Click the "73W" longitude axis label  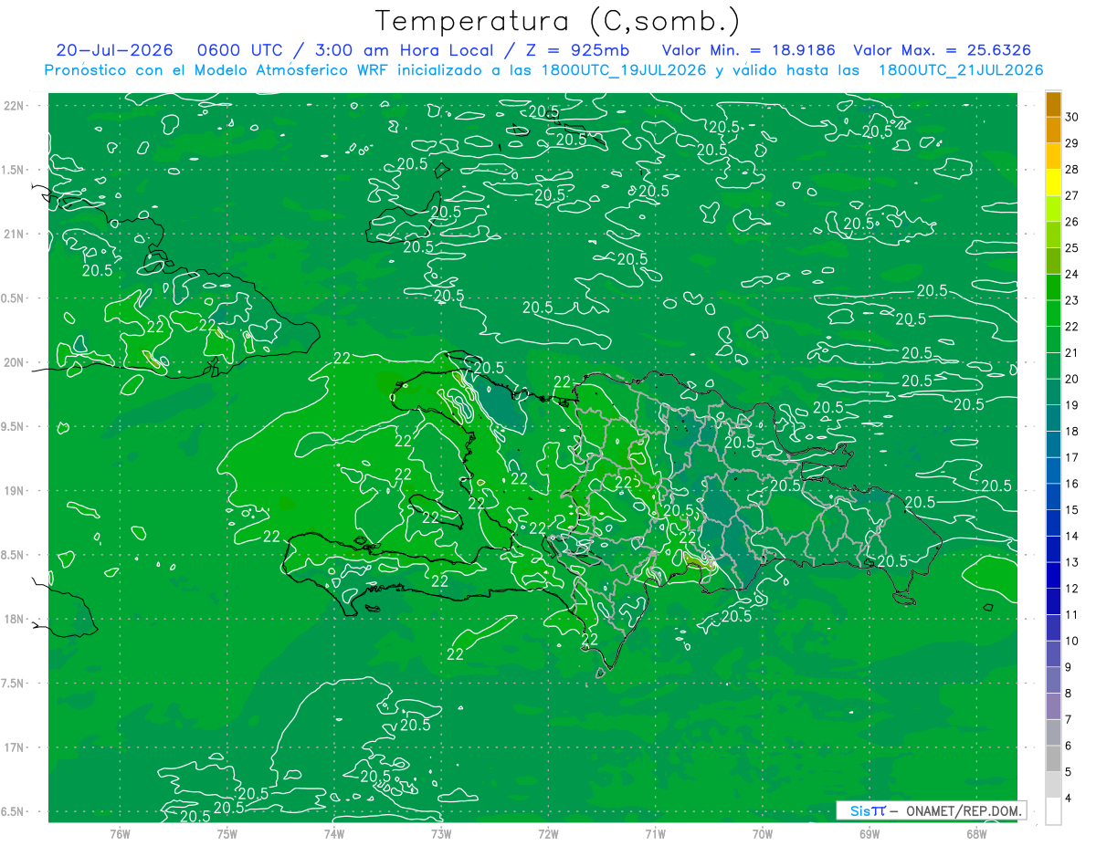coord(441,833)
